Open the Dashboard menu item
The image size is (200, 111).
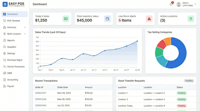tap(14, 14)
